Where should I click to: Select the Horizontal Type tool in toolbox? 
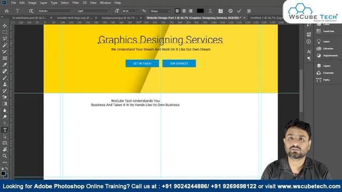[5, 130]
